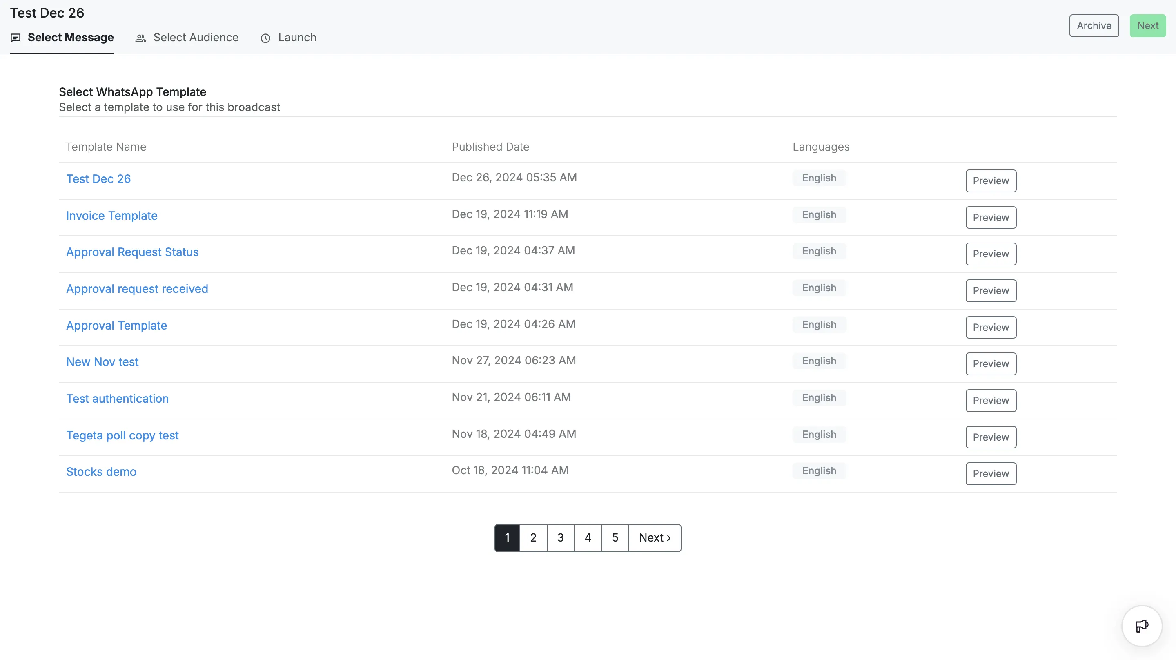Preview the New Nov test template

(x=991, y=364)
